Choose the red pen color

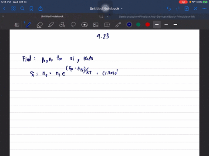(148, 25)
